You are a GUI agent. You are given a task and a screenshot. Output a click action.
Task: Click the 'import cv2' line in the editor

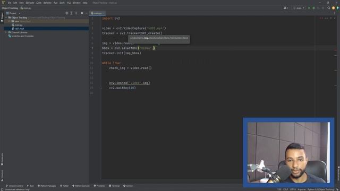tap(111, 19)
